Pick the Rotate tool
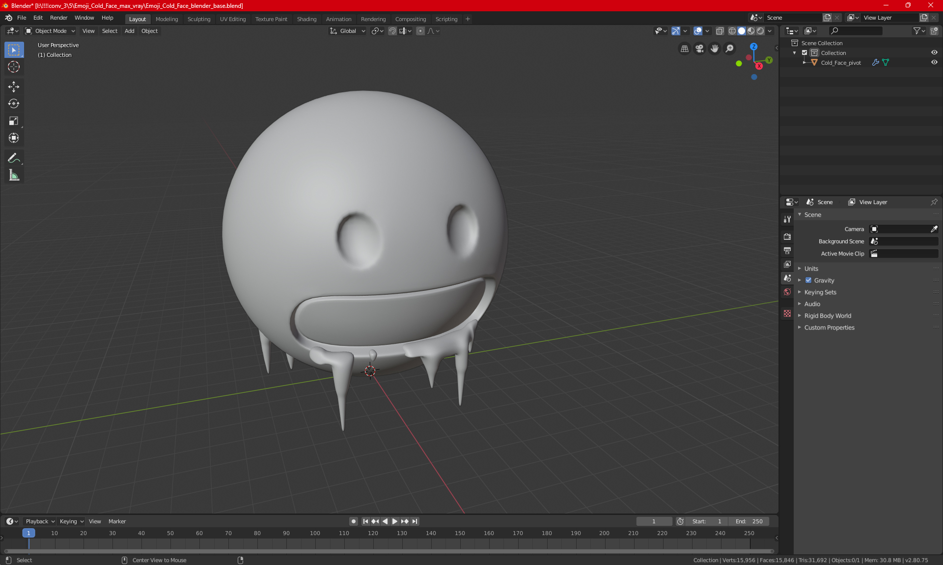The image size is (943, 565). pos(14,104)
